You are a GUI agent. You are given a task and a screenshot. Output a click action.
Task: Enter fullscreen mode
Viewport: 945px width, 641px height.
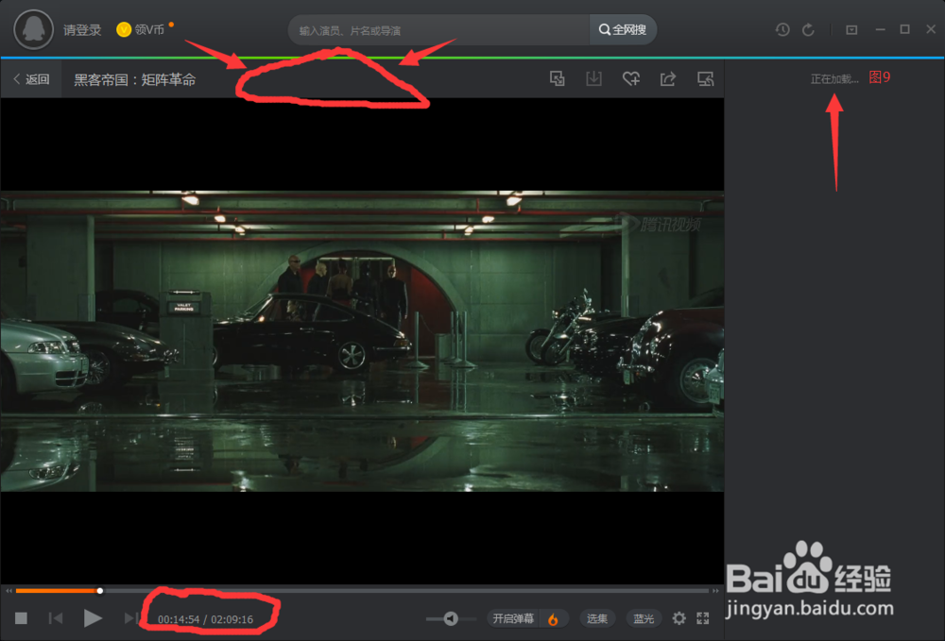click(x=703, y=618)
